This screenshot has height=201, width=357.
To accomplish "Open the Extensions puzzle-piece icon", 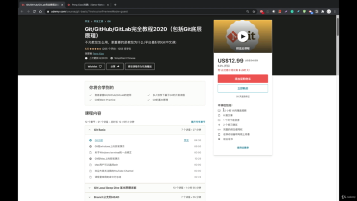I will tap(322, 11).
